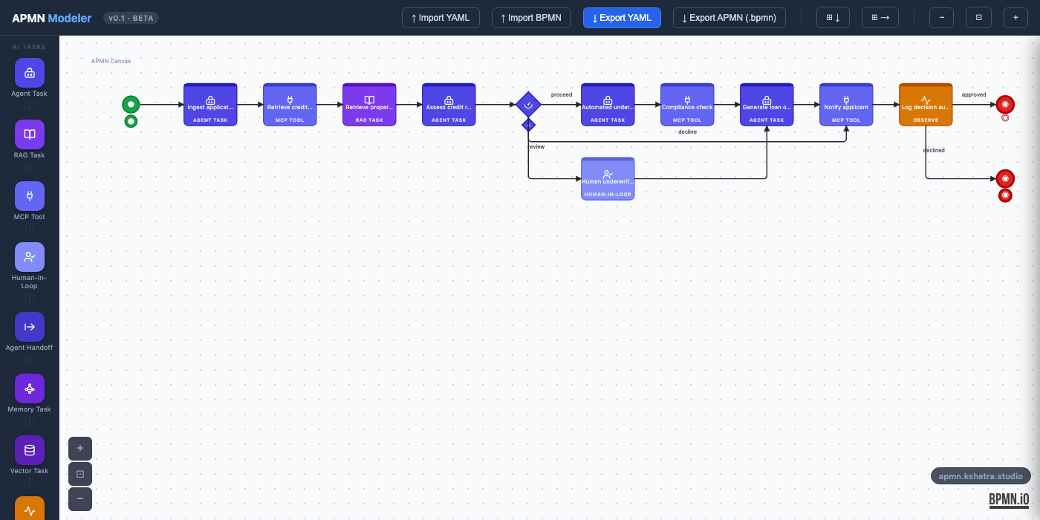Select the Vector Task database icon
This screenshot has height=520, width=1040.
click(30, 450)
